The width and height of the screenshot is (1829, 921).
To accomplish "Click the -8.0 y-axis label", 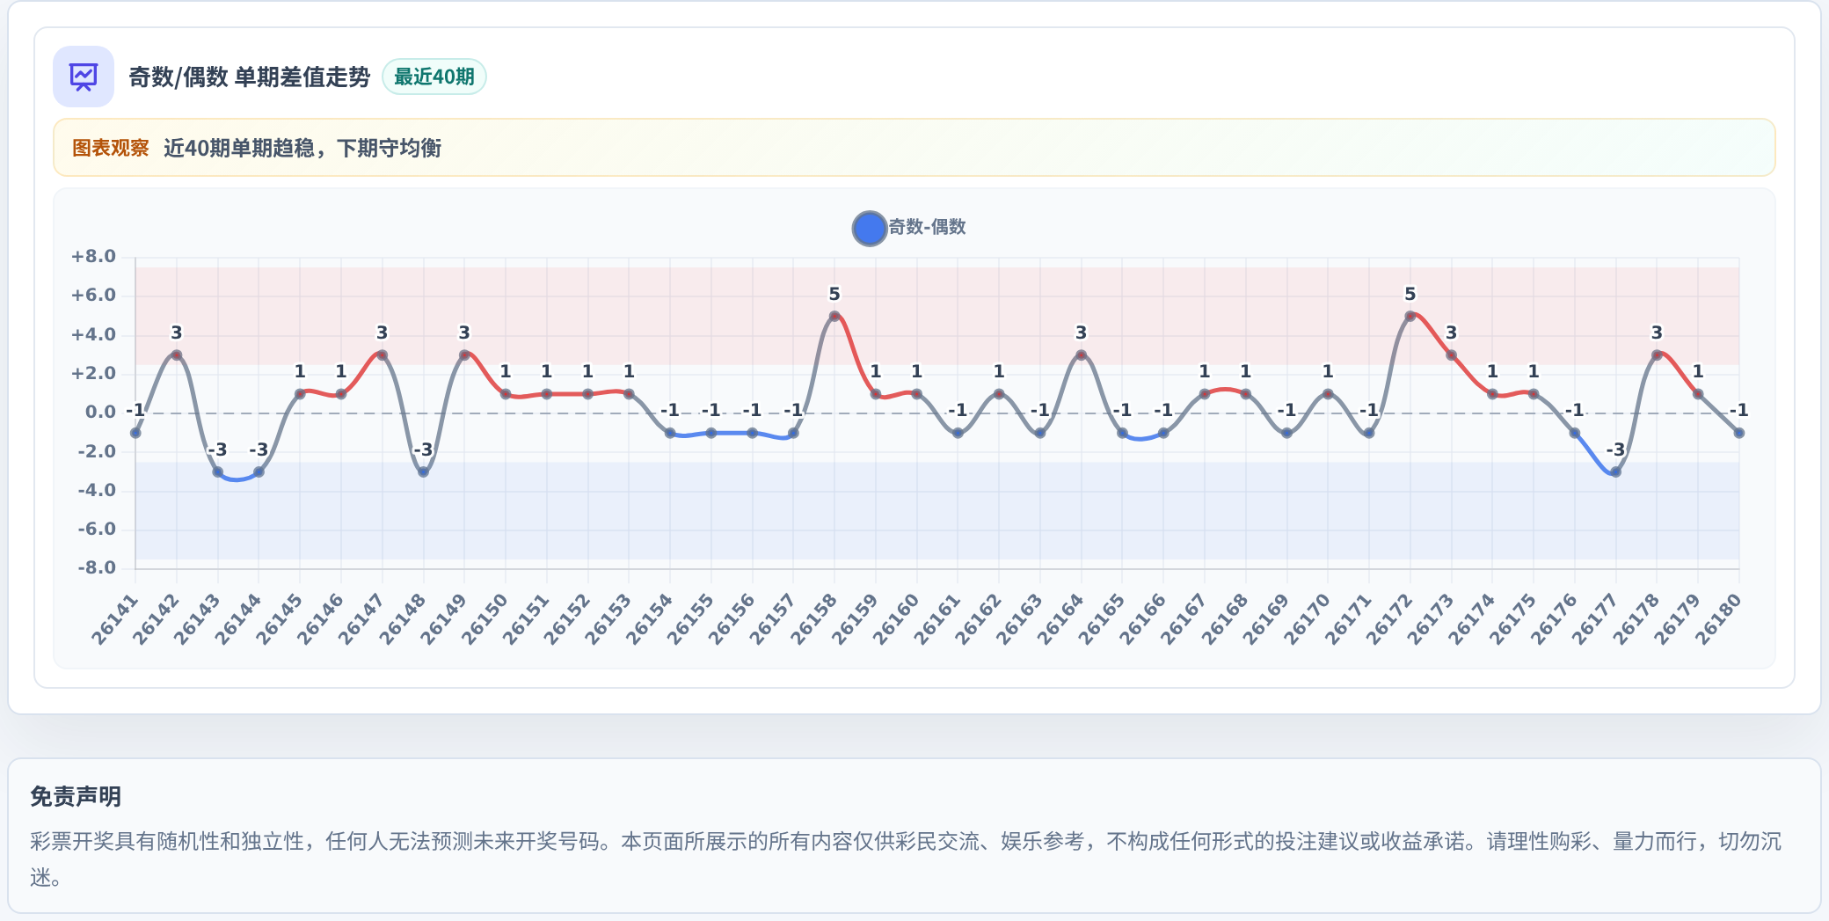I will click(96, 568).
